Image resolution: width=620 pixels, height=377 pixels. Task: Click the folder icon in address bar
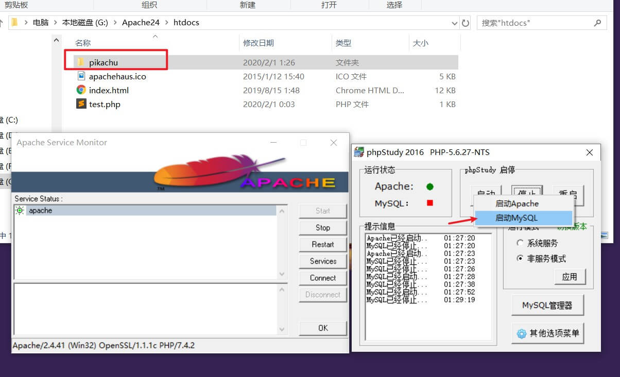click(15, 23)
